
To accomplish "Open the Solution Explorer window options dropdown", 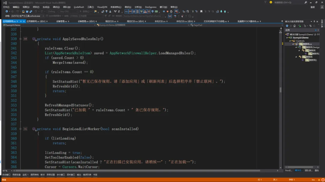I will click(x=311, y=21).
